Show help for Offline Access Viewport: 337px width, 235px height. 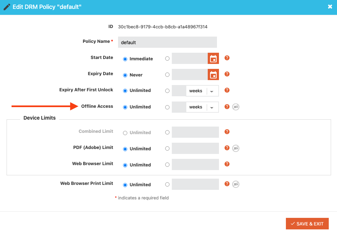(227, 106)
